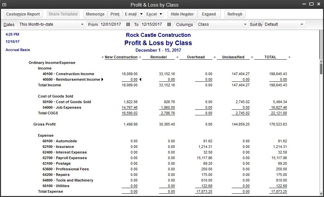Select the Unclassified column header

(233, 57)
